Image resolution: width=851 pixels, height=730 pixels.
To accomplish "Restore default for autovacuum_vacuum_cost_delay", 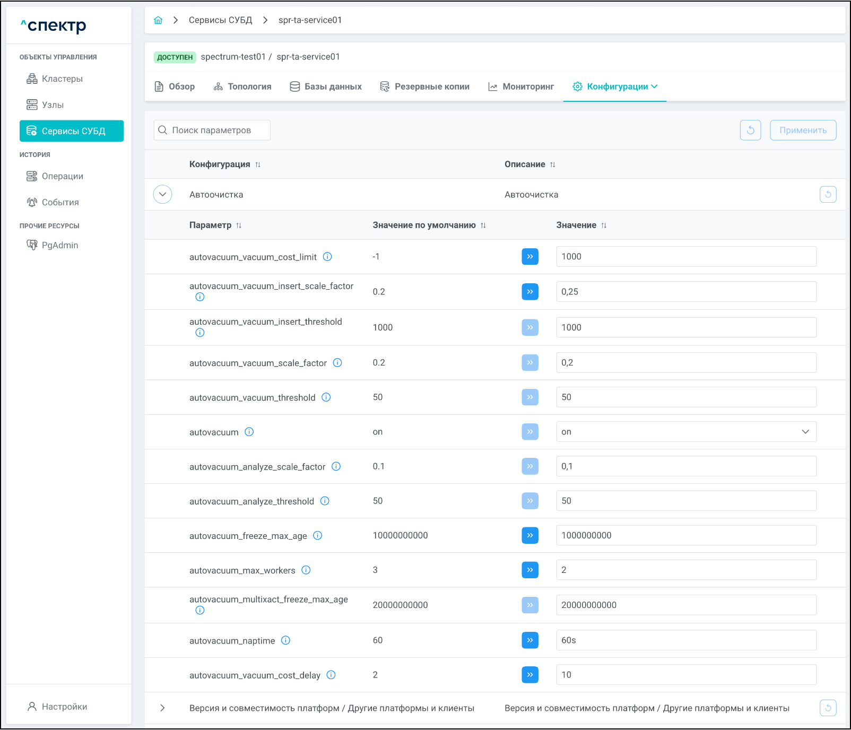I will pyautogui.click(x=529, y=675).
